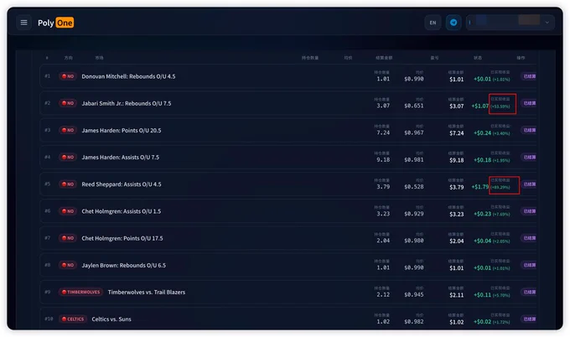
Task: Click NO badge on Holmgren Assists row
Action: pos(68,211)
